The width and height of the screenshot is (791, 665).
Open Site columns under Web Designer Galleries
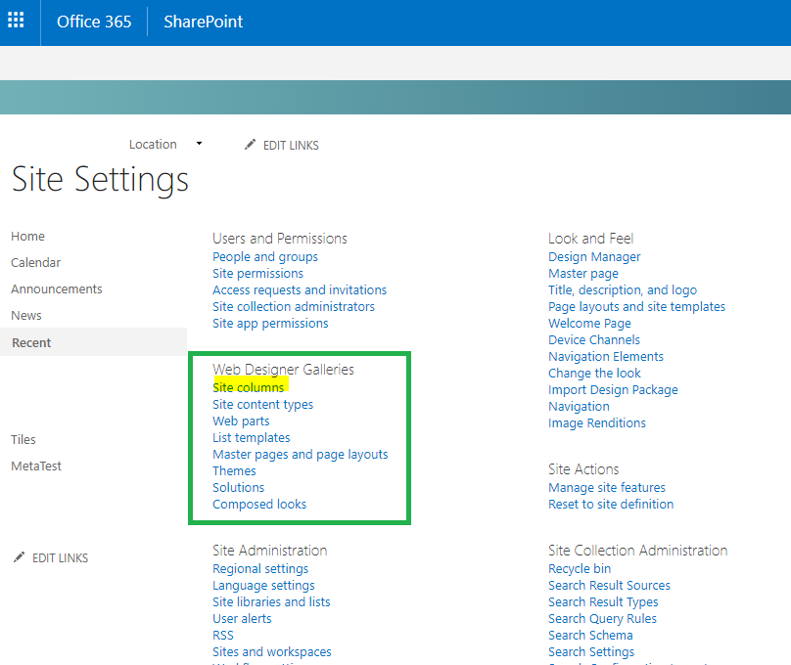tap(249, 386)
